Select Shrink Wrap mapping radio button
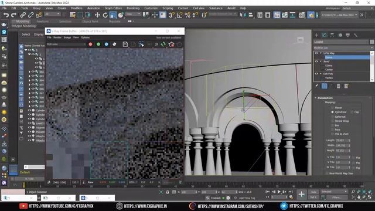 tap(332, 121)
